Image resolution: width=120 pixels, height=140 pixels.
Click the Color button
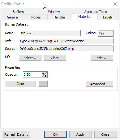click(x=21, y=84)
